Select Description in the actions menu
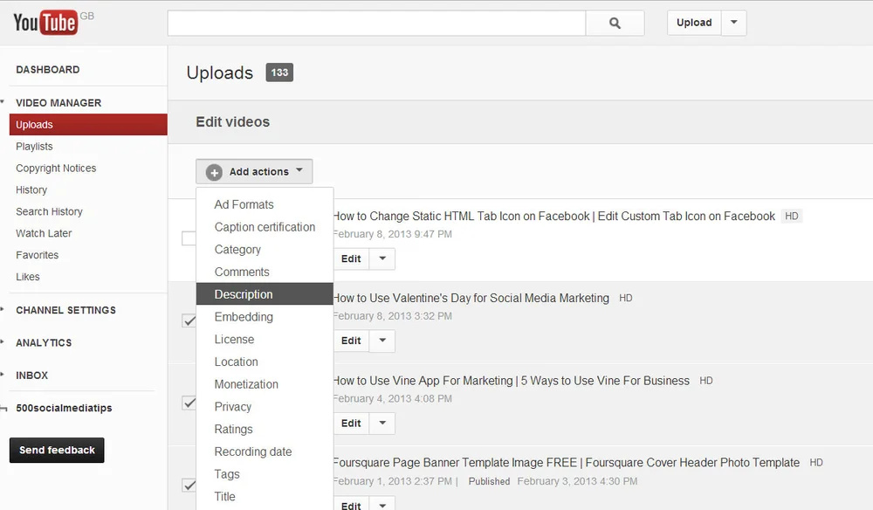 click(x=265, y=294)
